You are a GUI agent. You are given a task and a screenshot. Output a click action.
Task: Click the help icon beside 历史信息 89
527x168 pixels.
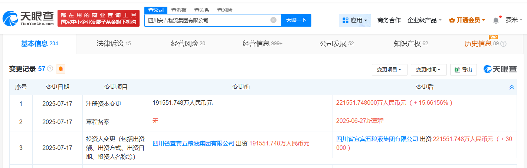coord(503,44)
